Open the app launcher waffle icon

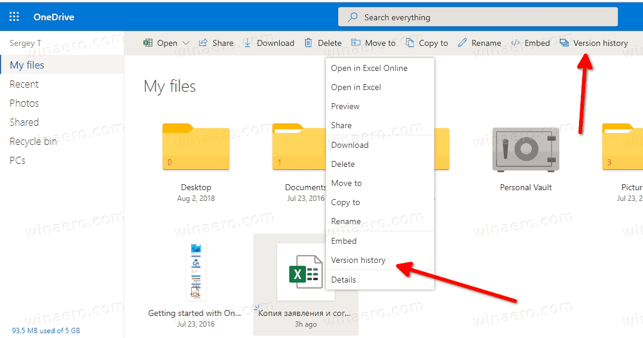pyautogui.click(x=14, y=17)
